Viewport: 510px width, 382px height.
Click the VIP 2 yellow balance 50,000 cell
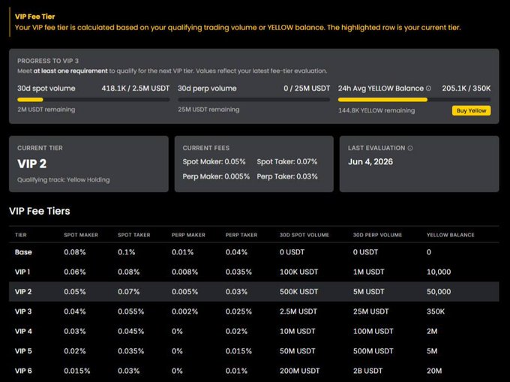[439, 292]
